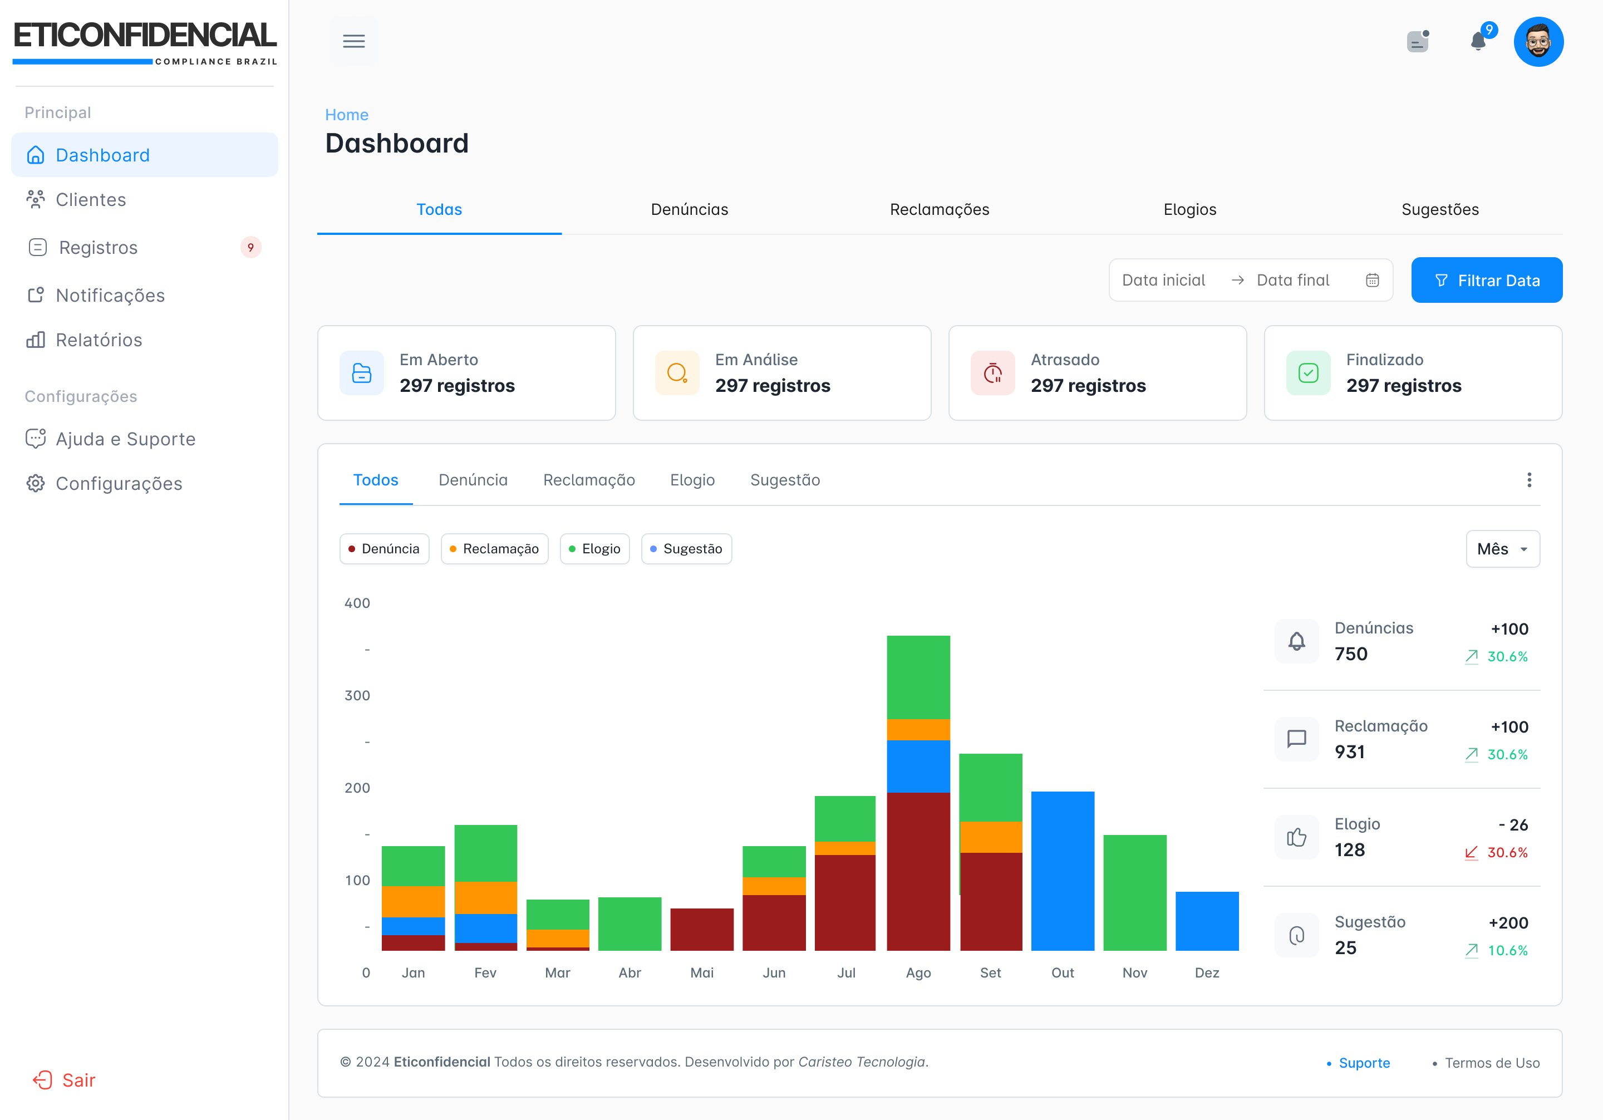Screen dimensions: 1603x1120
Task: Click the Finalizado check icon
Action: (1309, 373)
